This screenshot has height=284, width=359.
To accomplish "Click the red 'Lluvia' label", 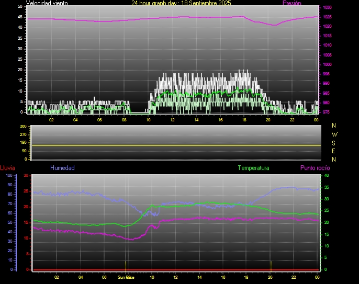I will coord(7,168).
